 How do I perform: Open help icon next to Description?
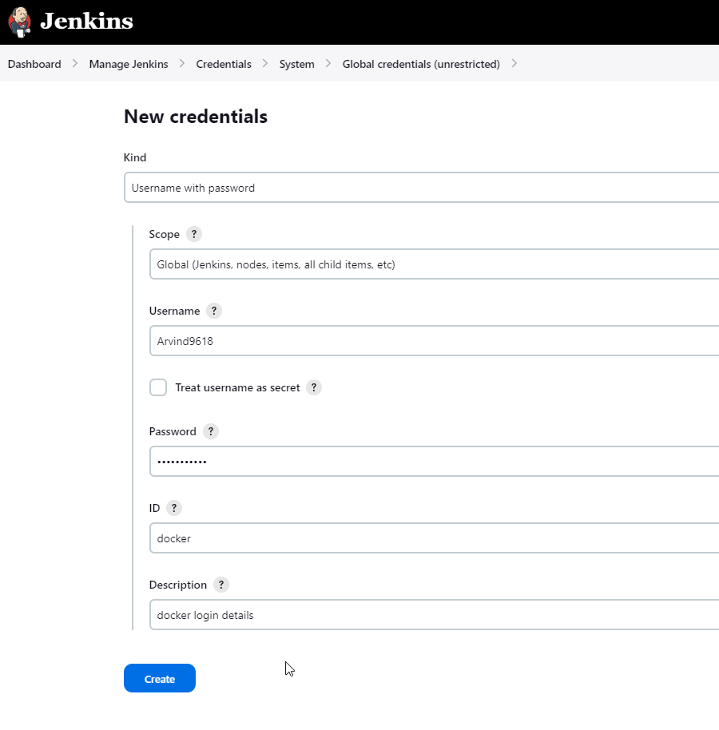(221, 585)
